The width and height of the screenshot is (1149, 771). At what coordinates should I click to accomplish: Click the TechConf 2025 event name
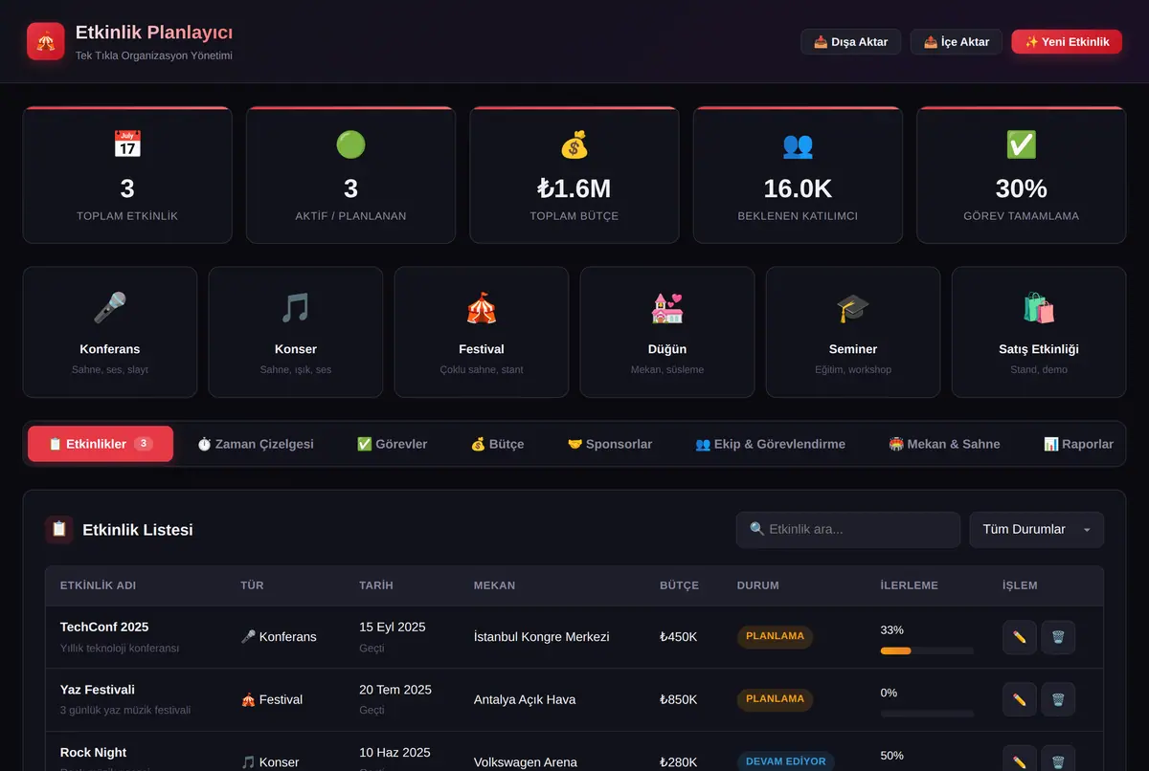pyautogui.click(x=104, y=628)
